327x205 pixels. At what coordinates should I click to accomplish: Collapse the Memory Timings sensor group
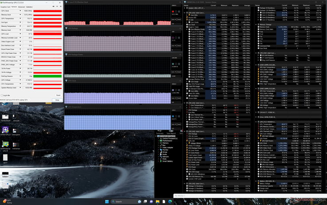(256, 25)
